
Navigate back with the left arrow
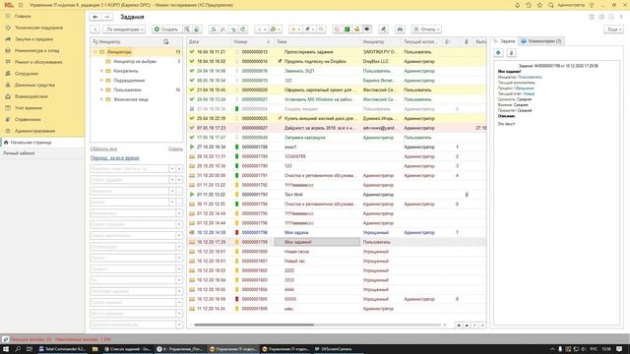(95, 17)
